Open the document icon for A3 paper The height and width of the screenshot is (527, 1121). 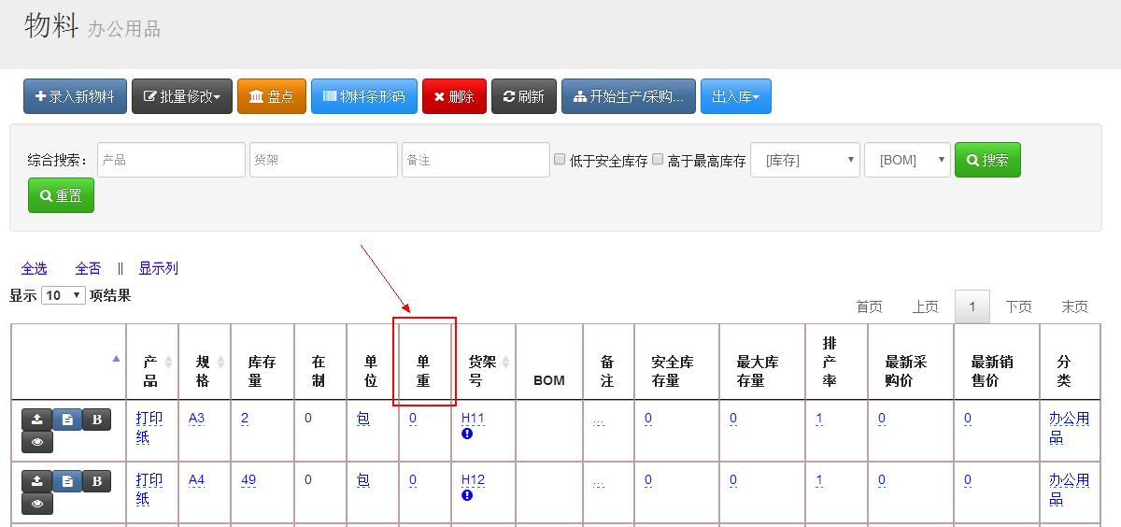[67, 420]
